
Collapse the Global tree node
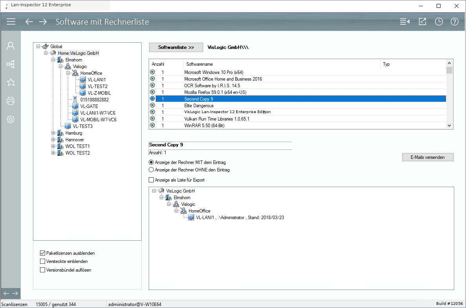[x=38, y=46]
